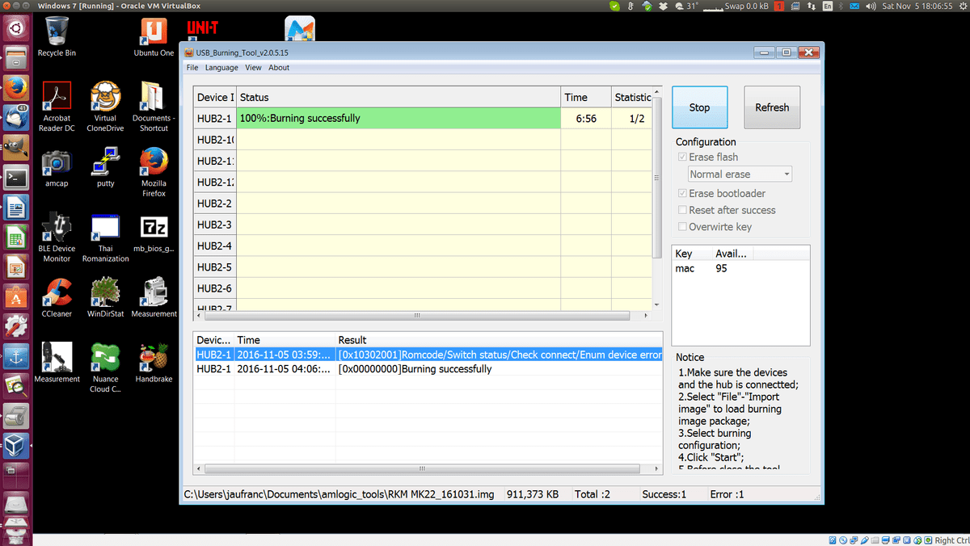Enable Reset after success option
The width and height of the screenshot is (970, 546).
click(683, 210)
